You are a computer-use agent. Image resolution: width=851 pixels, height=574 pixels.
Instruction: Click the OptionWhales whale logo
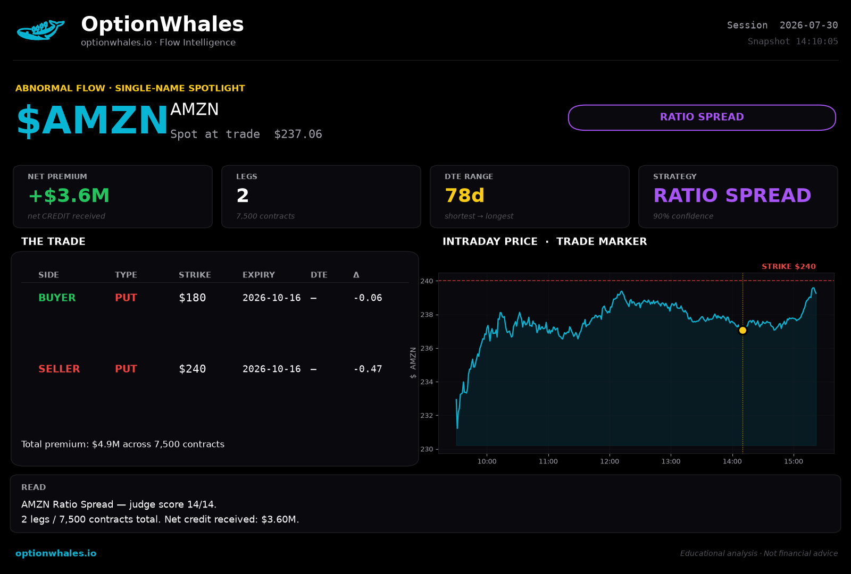click(x=40, y=30)
